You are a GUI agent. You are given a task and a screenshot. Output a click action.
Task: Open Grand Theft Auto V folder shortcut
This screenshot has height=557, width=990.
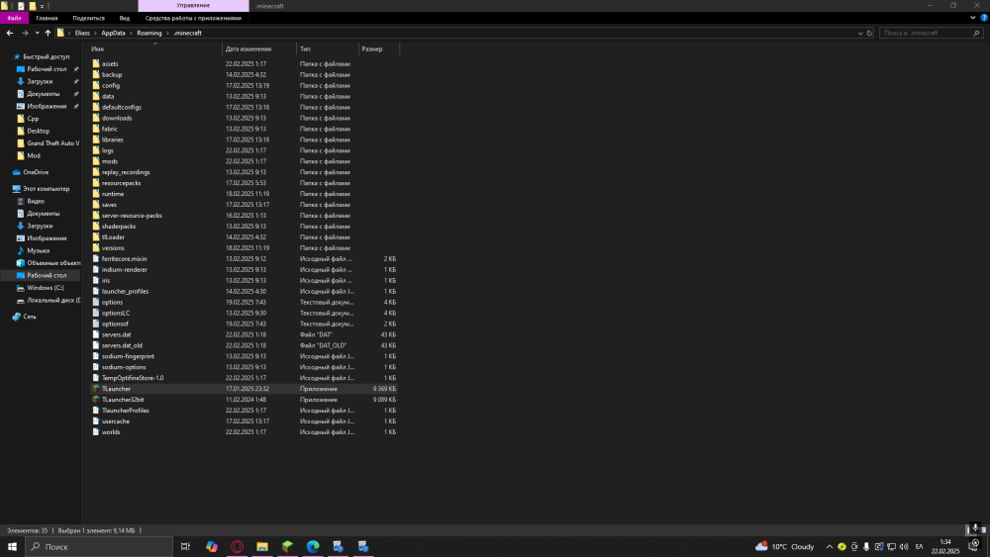53,143
